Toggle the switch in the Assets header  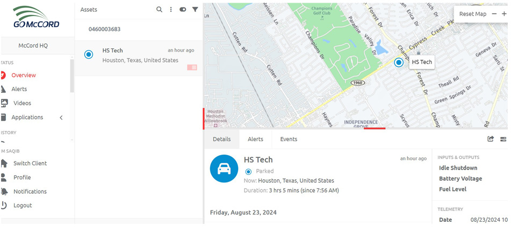(x=183, y=10)
